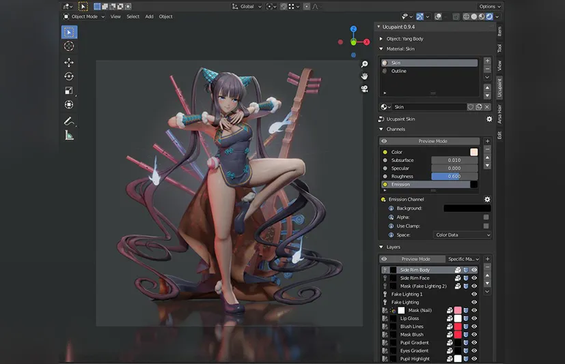The height and width of the screenshot is (364, 565).
Task: Select the Move tool in the left toolbar
Action: [69, 62]
